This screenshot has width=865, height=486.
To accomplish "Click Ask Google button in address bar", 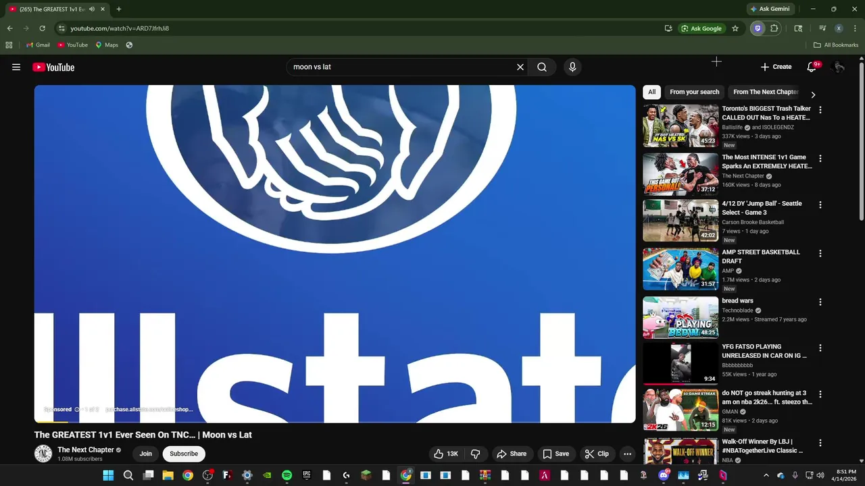I will [701, 28].
